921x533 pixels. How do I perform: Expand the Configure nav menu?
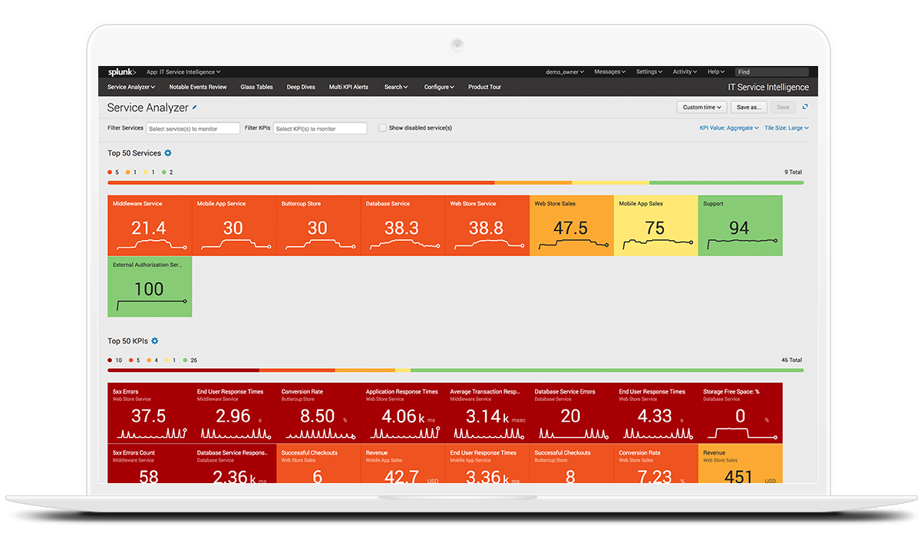[x=439, y=87]
